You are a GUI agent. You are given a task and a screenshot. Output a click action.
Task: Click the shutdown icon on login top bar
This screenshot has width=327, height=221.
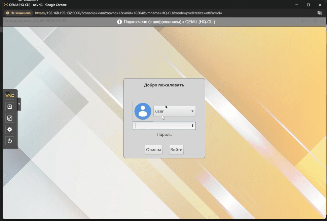tap(322, 21)
